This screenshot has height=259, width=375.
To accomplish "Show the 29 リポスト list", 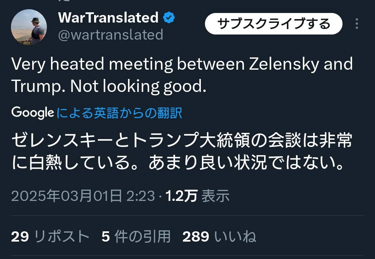I will 50,236.
